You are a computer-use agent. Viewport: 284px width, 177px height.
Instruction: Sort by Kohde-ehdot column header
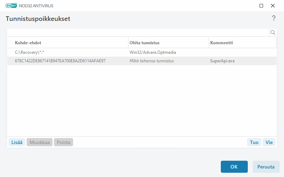tap(67, 43)
